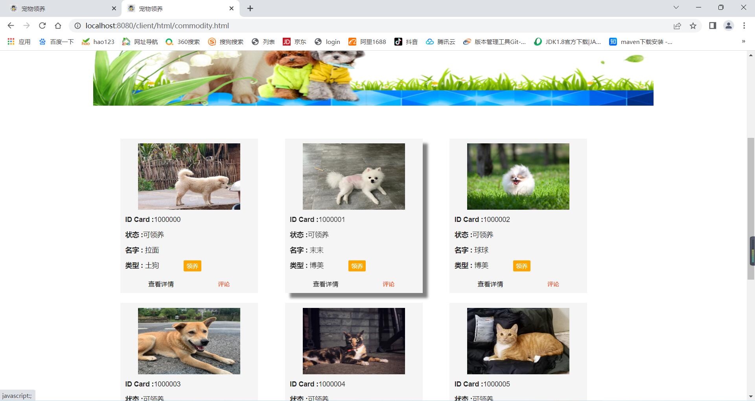Select the text ID Card :1000003
Screen dimensions: 755x401
(x=153, y=384)
